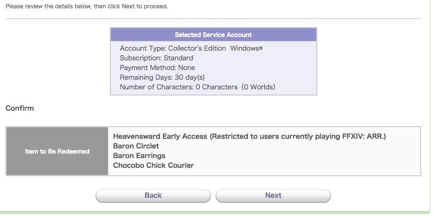
Task: Click the 'Please review the details' instruction
Action: [87, 6]
